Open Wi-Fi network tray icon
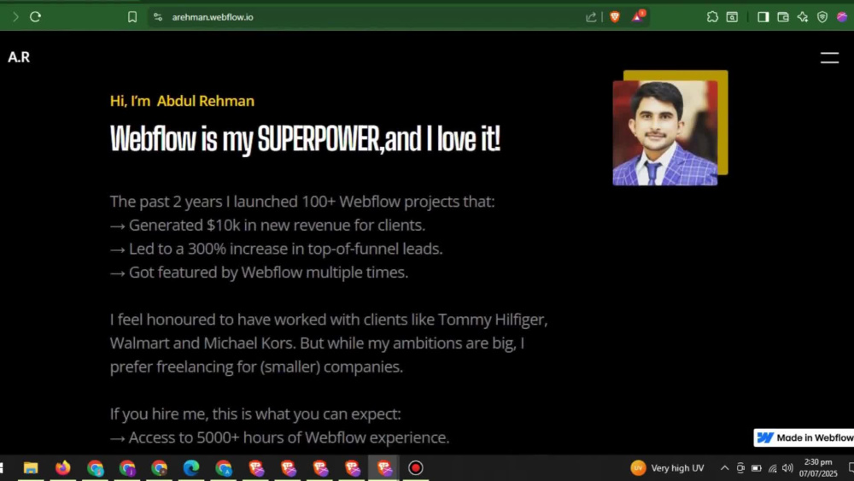The image size is (854, 481). tap(772, 468)
